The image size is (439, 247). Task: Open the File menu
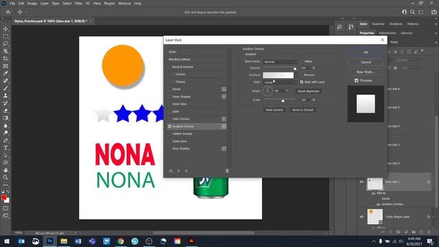point(12,3)
